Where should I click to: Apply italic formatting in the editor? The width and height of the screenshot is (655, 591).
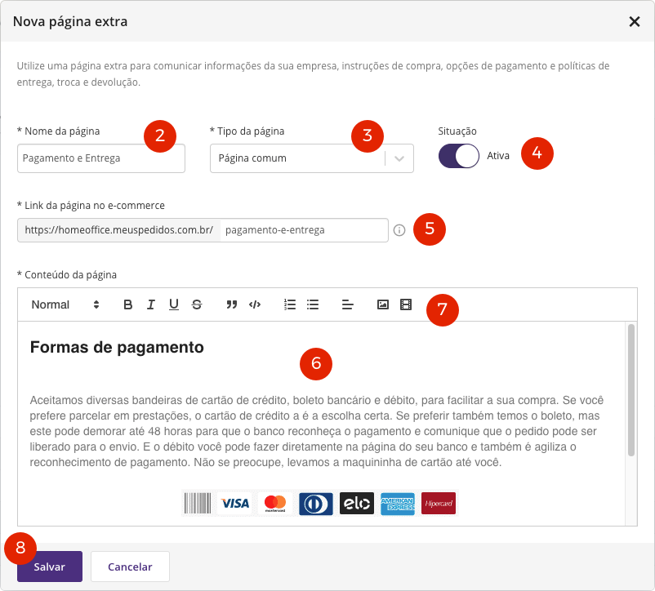point(151,304)
